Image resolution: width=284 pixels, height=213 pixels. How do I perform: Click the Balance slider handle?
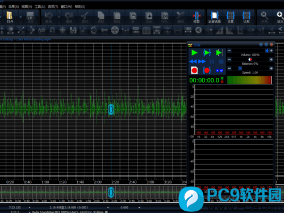[250, 60]
